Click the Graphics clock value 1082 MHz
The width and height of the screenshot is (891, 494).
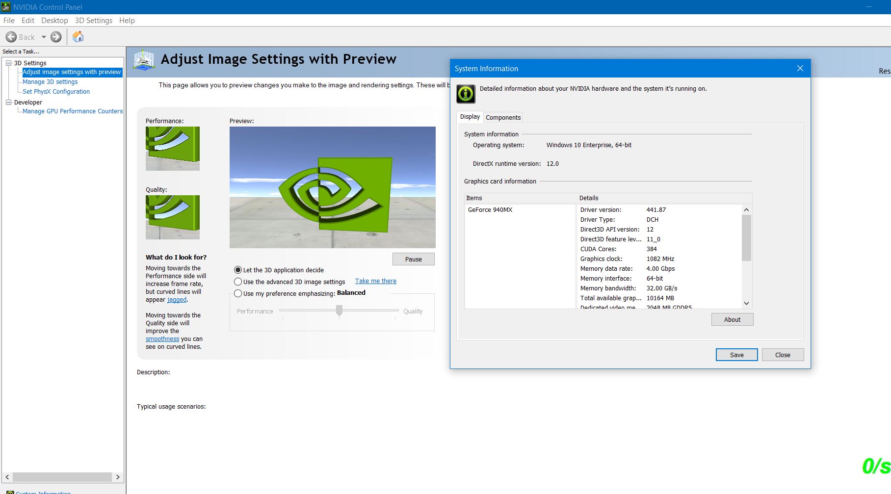tap(660, 259)
